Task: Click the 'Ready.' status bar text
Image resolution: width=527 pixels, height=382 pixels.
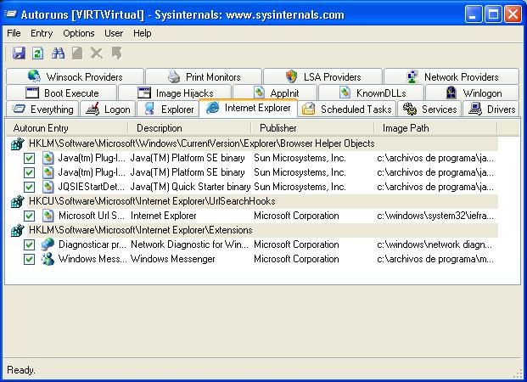Action: (x=21, y=370)
